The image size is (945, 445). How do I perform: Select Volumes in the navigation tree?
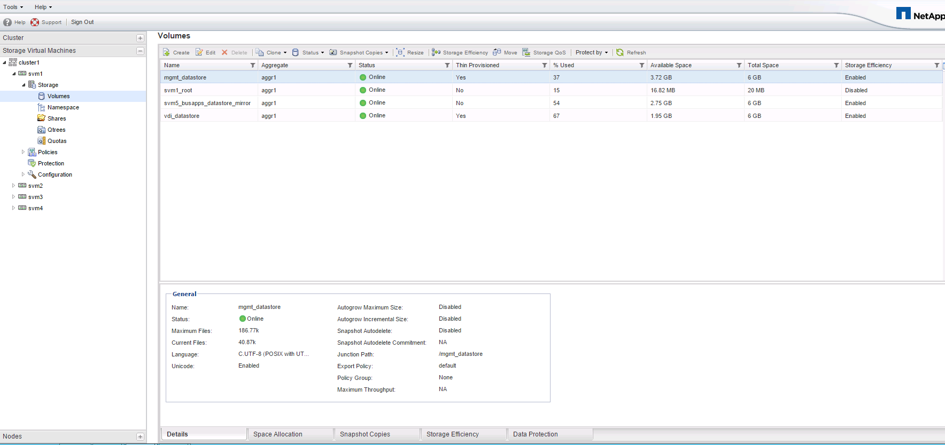pos(59,96)
